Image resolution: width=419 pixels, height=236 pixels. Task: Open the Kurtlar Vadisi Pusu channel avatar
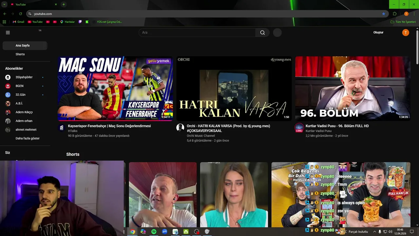(x=299, y=128)
